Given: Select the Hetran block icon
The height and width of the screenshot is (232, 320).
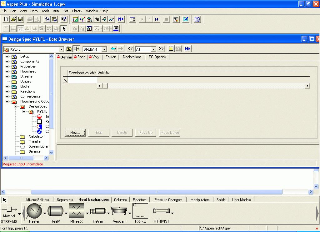Looking at the screenshot, I should tap(98, 211).
